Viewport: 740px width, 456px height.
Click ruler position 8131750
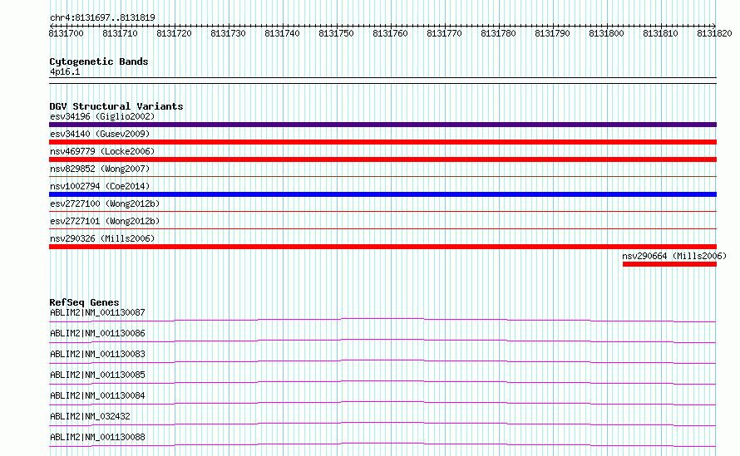click(x=336, y=33)
